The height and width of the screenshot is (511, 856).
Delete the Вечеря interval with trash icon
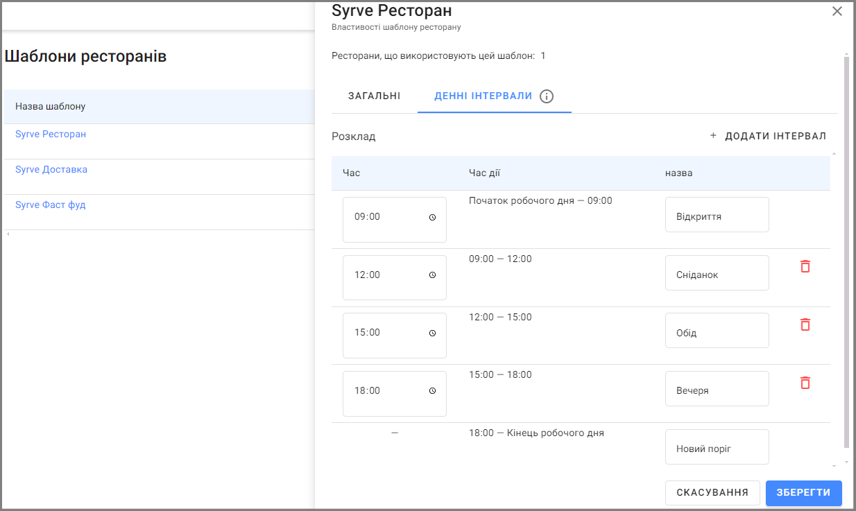point(805,383)
